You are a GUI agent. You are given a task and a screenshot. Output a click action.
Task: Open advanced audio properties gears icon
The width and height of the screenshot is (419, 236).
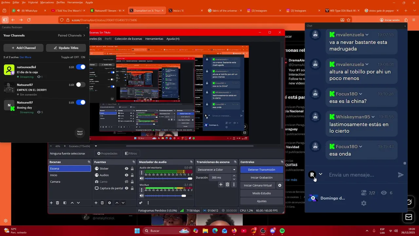(141, 203)
